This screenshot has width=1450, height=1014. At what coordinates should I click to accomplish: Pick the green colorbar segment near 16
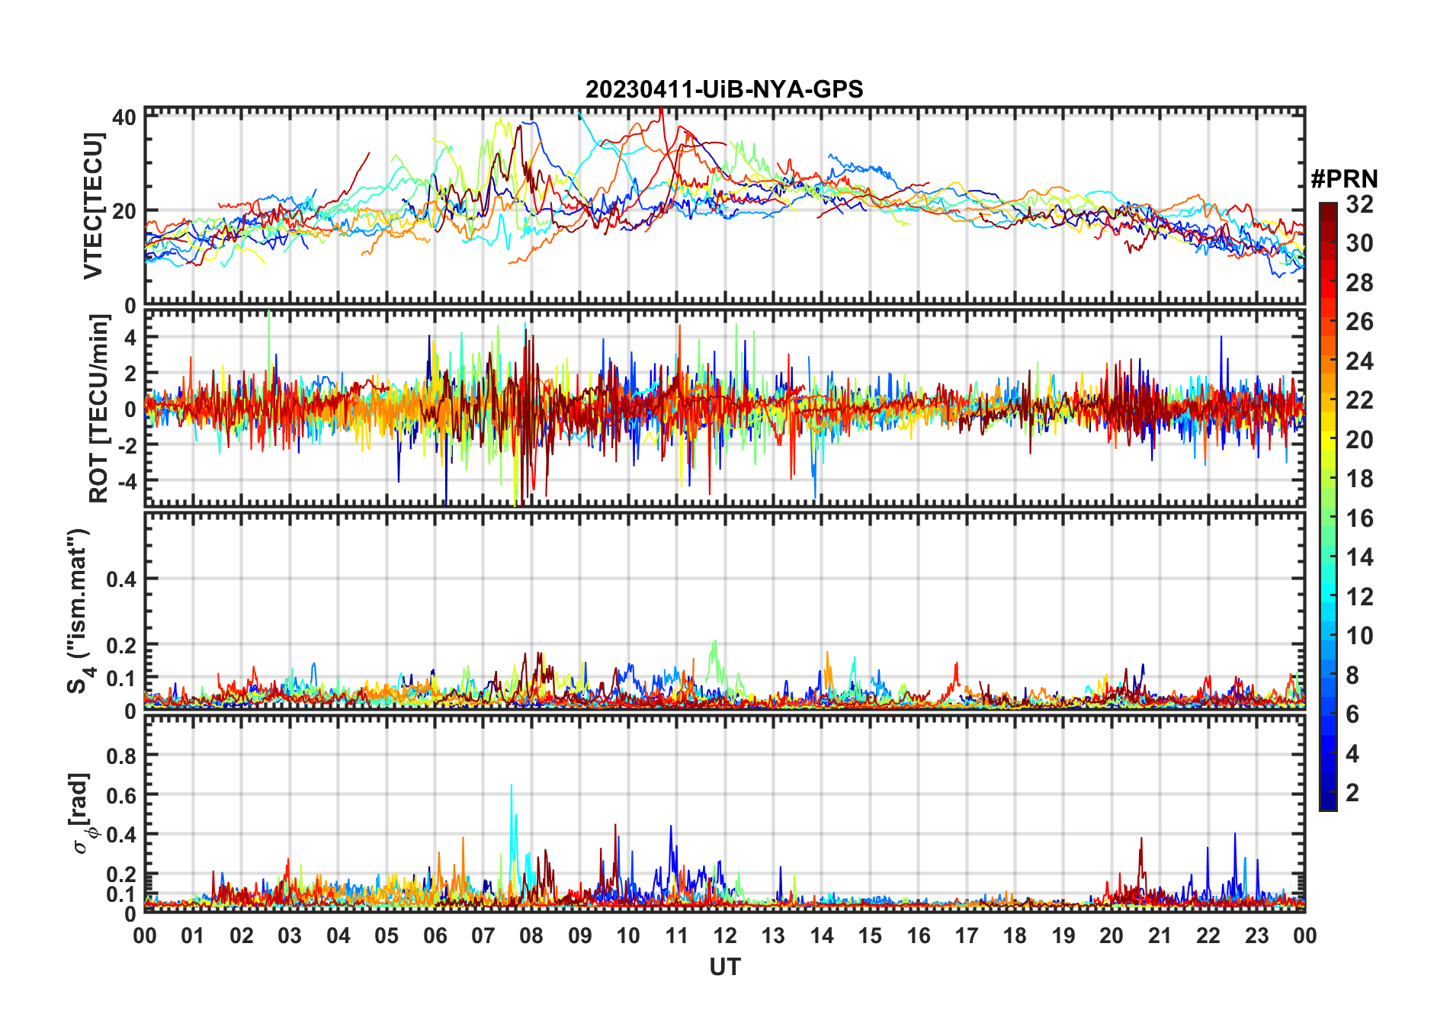[1328, 518]
